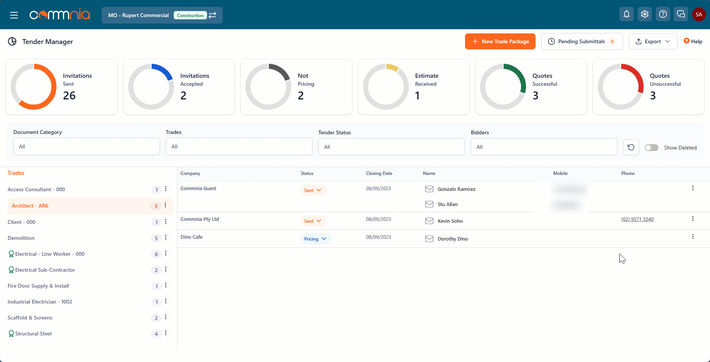This screenshot has height=362, width=710.
Task: Click the Commnia logo
Action: pyautogui.click(x=60, y=15)
